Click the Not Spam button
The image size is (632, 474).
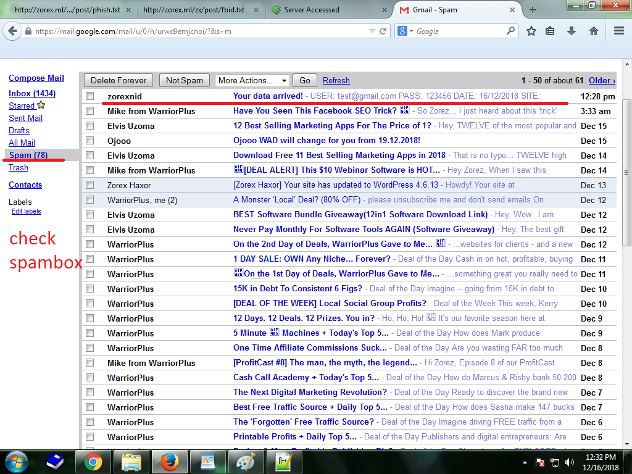click(x=185, y=80)
